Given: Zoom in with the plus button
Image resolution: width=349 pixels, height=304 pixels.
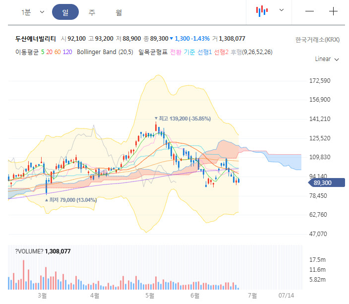Looking at the screenshot, I should pyautogui.click(x=333, y=11).
